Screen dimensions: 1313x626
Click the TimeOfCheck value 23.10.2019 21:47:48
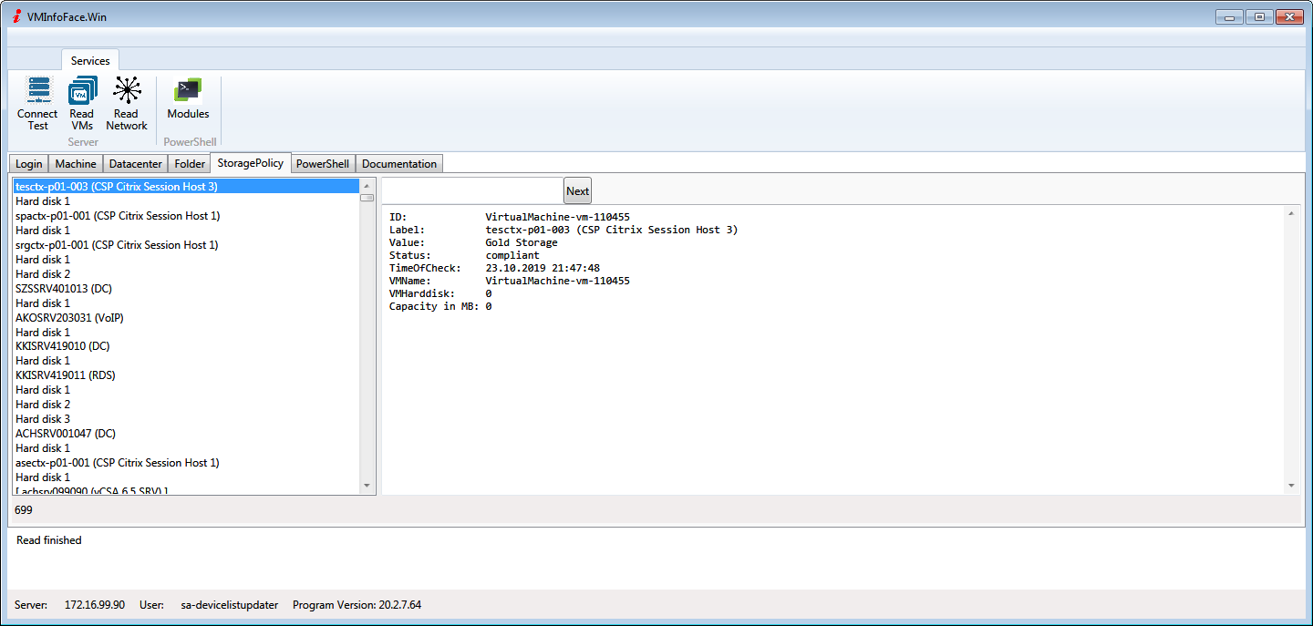[x=543, y=268]
